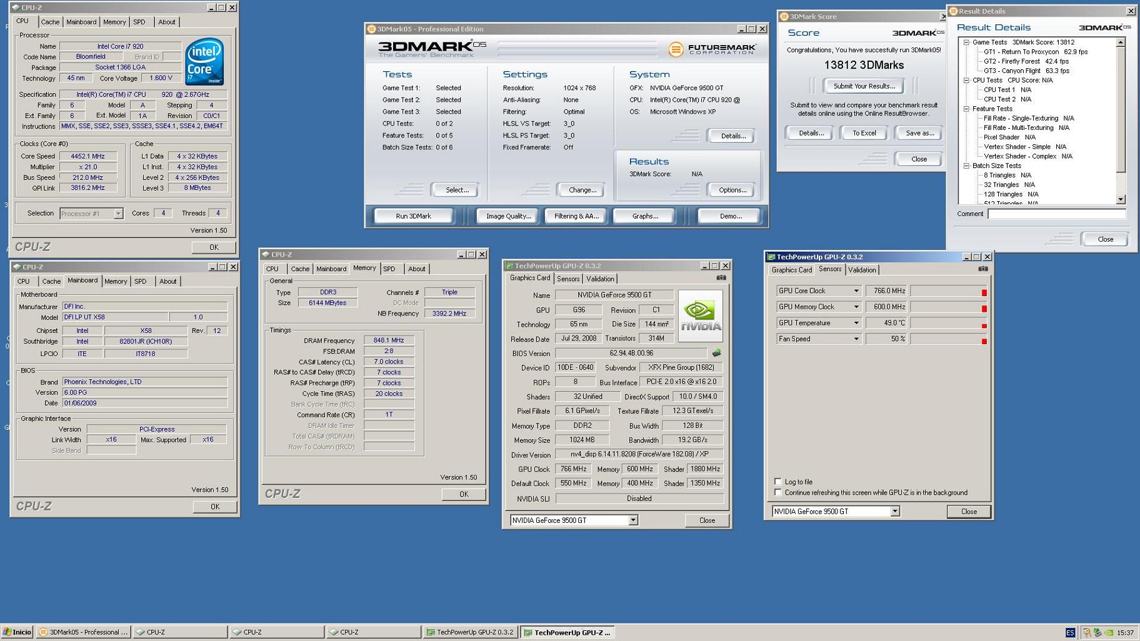Click the GPU Temperature sensor graph bar
Screen dimensions: 1140x641
tap(948, 323)
